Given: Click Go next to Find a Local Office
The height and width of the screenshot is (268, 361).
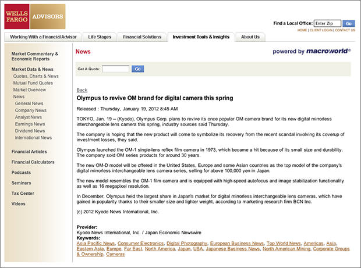Looking at the screenshot, I should pos(349,23).
